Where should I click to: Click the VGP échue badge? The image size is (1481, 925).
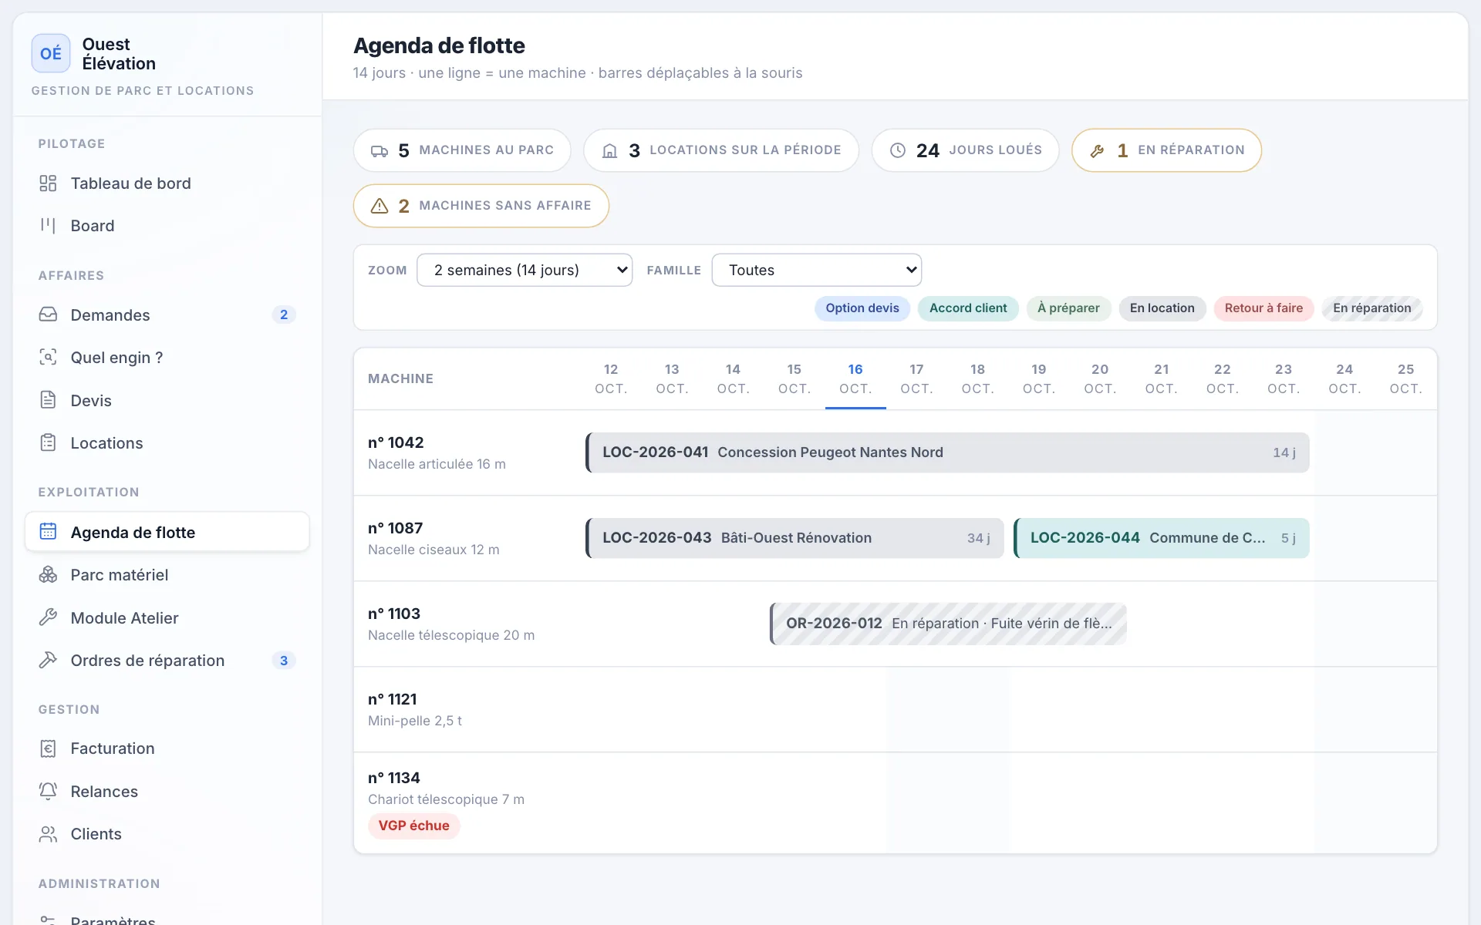413,826
